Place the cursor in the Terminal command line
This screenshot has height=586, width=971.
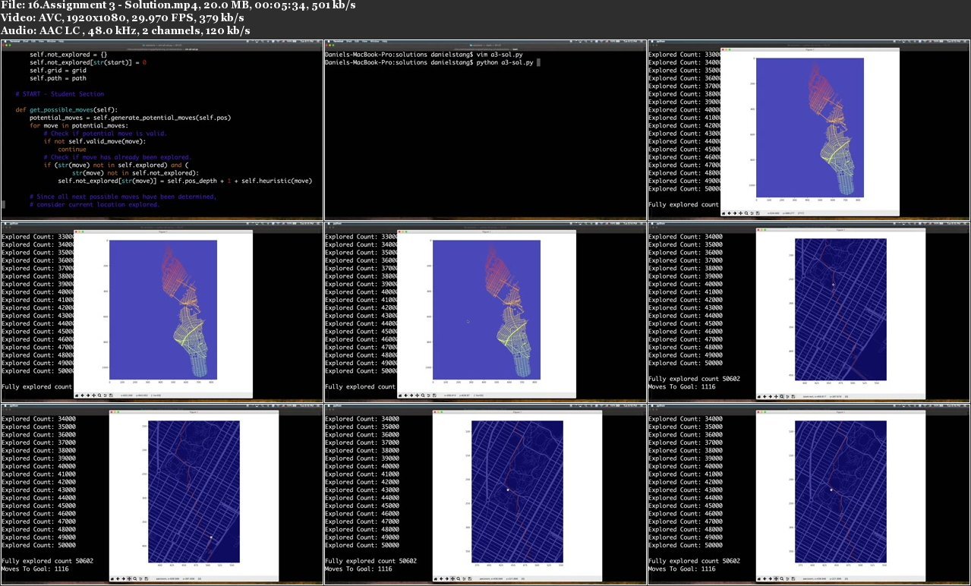[x=538, y=62]
